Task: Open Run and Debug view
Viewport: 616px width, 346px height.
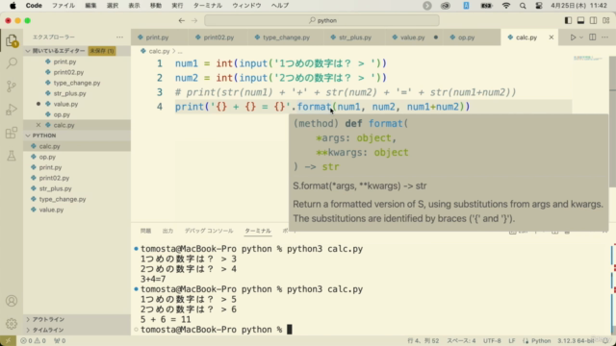Action: (x=12, y=110)
